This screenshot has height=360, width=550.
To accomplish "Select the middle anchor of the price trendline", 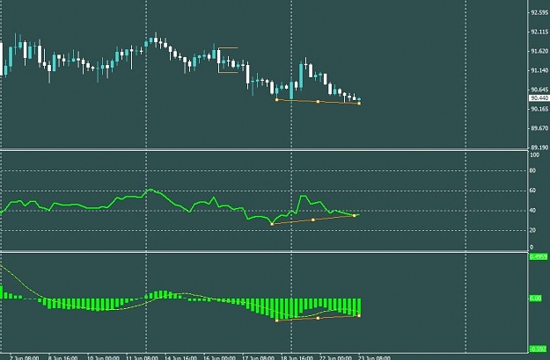I will coord(319,102).
